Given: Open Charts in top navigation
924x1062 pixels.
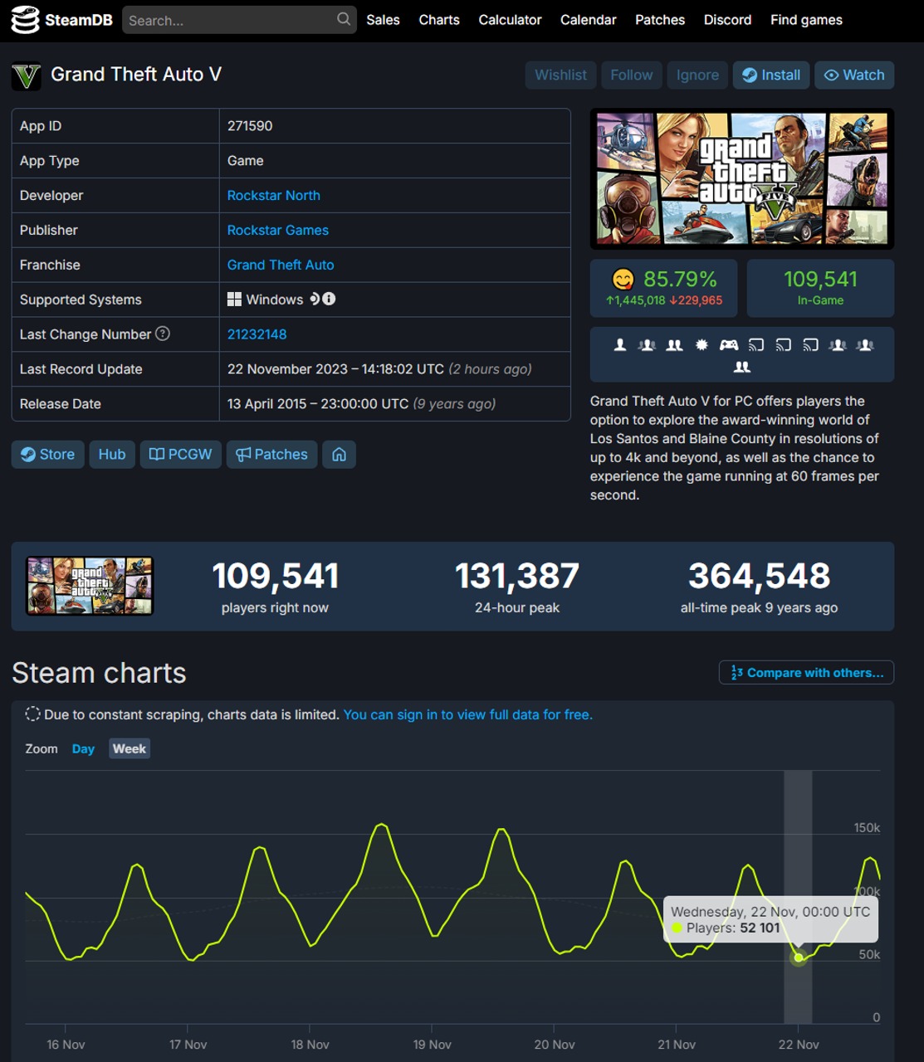Looking at the screenshot, I should pos(438,20).
